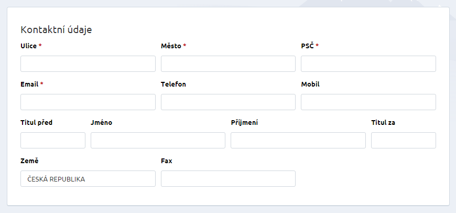Click the PSČ label text
Viewport: 456px width, 213px height.
(307, 46)
